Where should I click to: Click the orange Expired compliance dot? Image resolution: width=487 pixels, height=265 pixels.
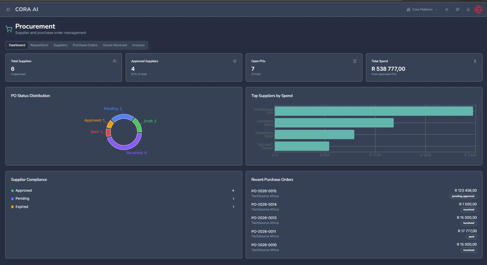(x=12, y=207)
